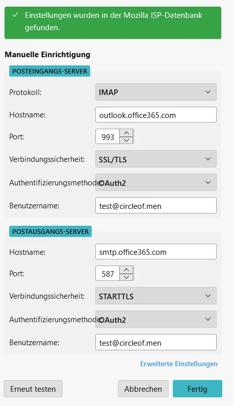This screenshot has width=234, height=406.
Task: Expand outgoing Verbindungssicherheit STARTTLS dropdown
Action: click(156, 296)
